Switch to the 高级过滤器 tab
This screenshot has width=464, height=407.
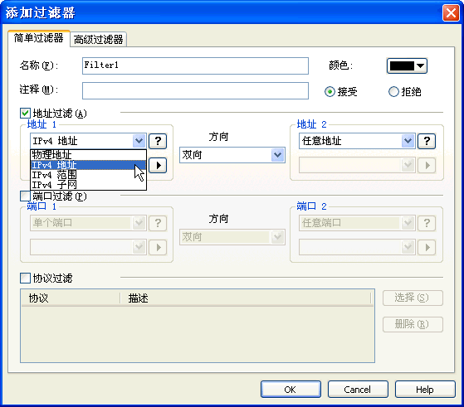tap(99, 39)
